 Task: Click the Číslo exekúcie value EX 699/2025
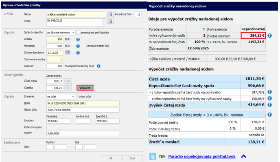pyautogui.click(x=198, y=48)
